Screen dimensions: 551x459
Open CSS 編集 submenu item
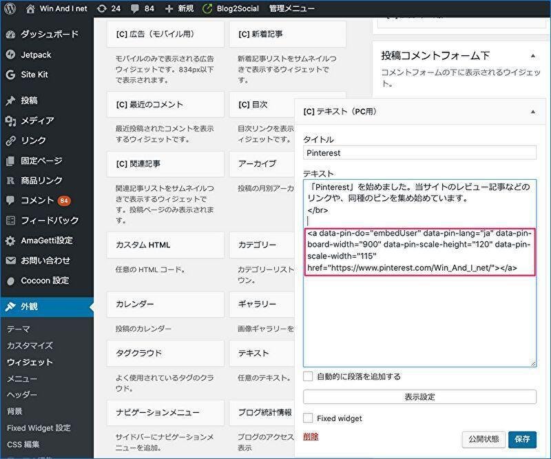(23, 445)
